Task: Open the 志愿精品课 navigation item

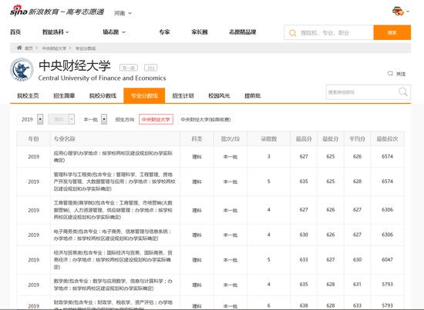Action: 243,32
